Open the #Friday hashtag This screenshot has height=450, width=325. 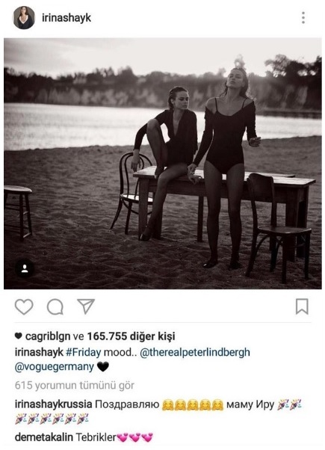[83, 352]
